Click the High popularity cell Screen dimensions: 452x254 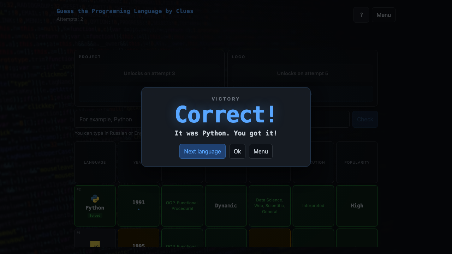(x=357, y=206)
